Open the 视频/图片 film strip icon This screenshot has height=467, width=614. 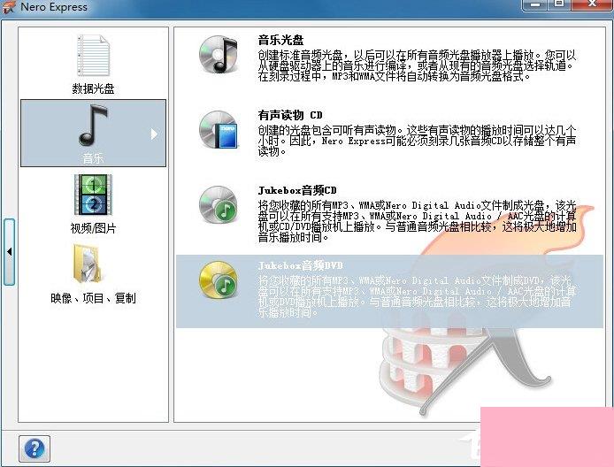93,195
